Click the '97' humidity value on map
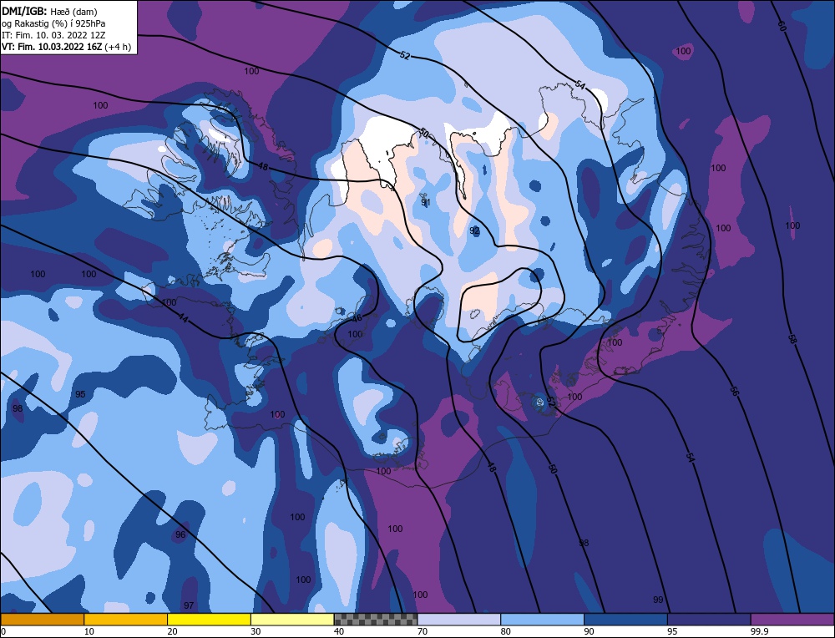This screenshot has height=638, width=835. pos(189,605)
